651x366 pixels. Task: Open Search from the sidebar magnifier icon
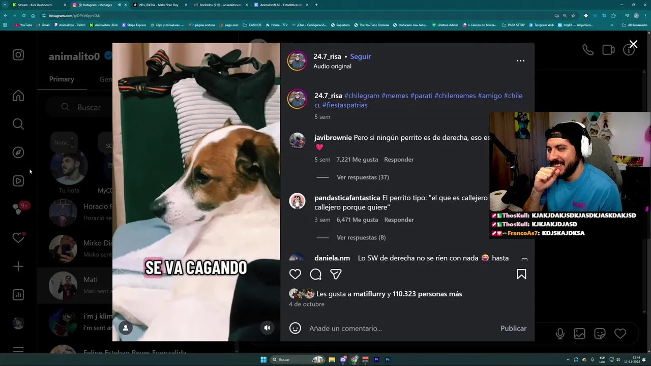tap(18, 124)
